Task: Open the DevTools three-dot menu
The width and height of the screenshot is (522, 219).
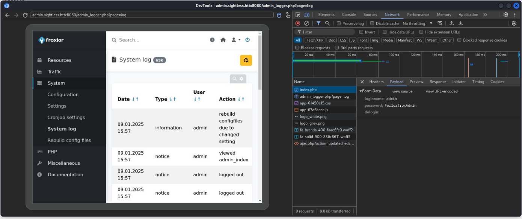Action: (x=515, y=15)
